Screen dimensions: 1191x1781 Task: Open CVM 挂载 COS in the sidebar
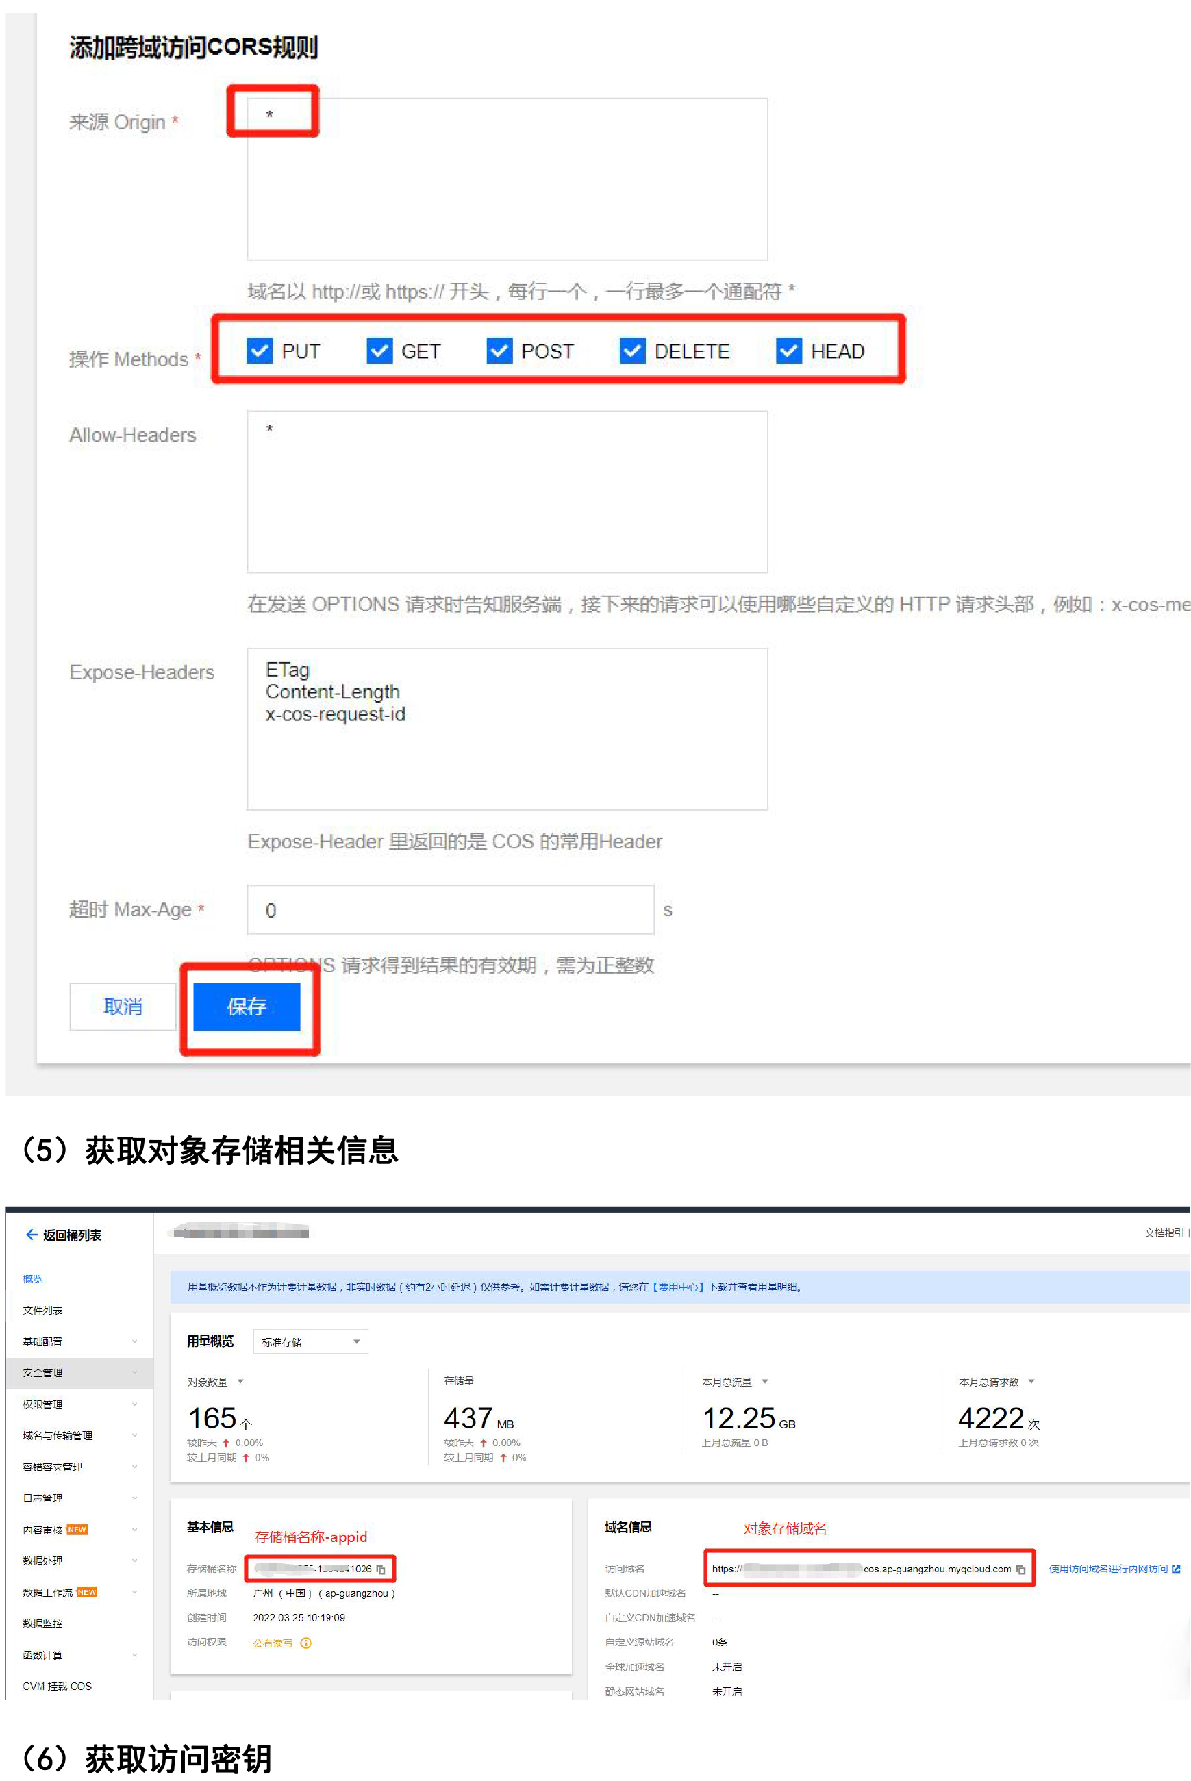(x=57, y=1686)
